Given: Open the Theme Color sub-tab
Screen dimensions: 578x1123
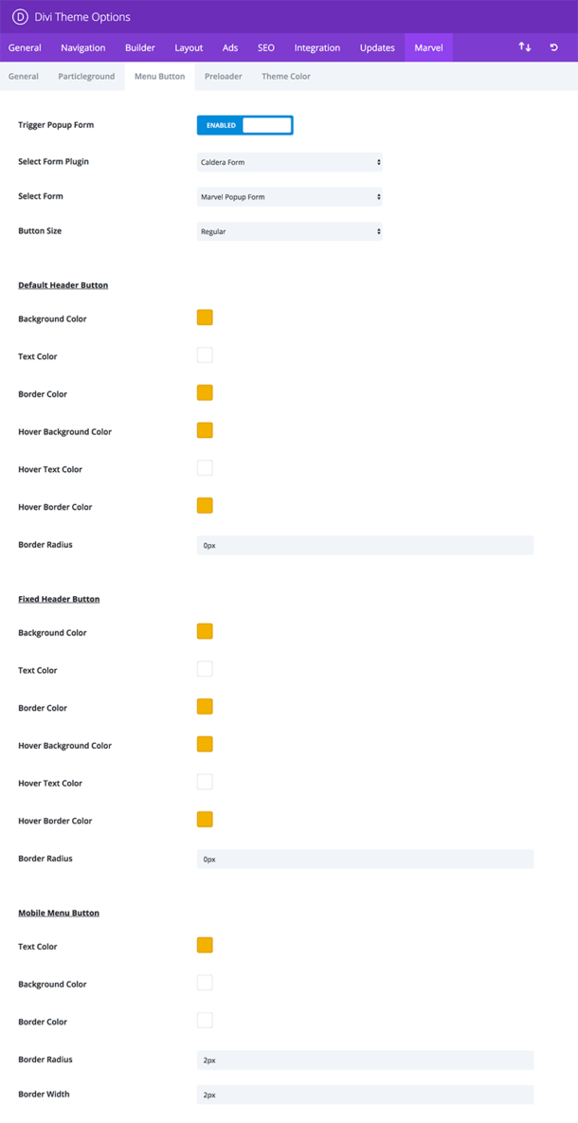Looking at the screenshot, I should [286, 76].
